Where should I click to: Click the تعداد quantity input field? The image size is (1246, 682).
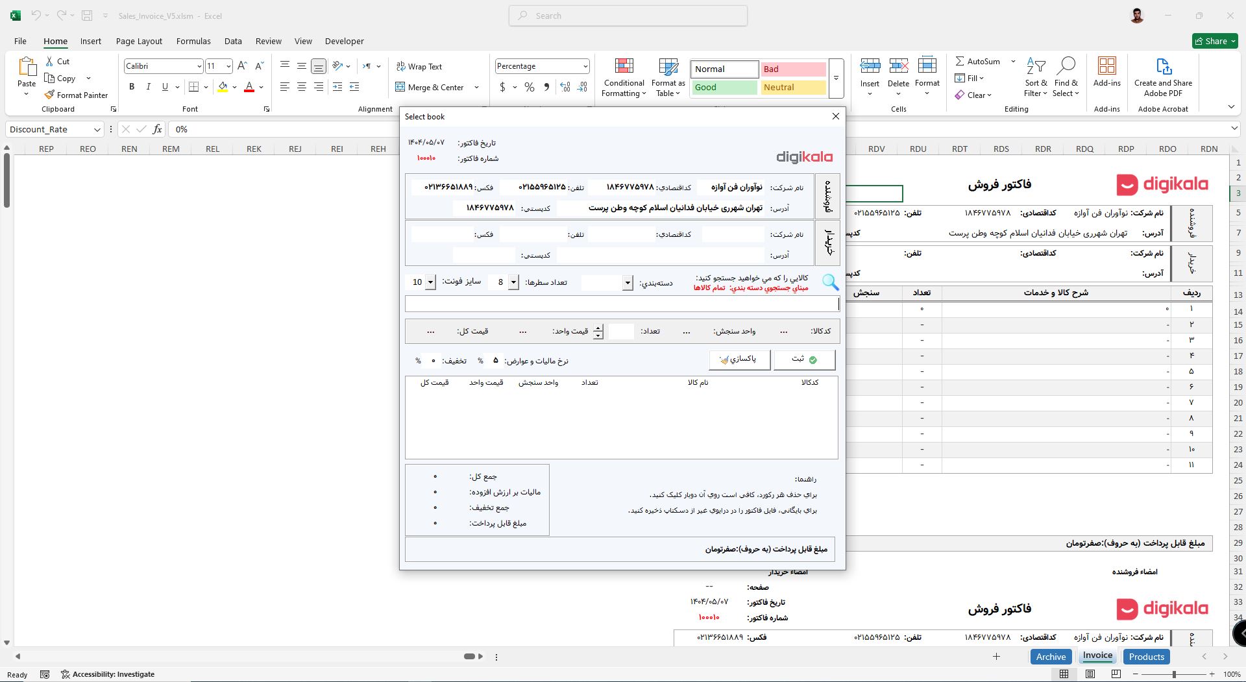coord(621,332)
